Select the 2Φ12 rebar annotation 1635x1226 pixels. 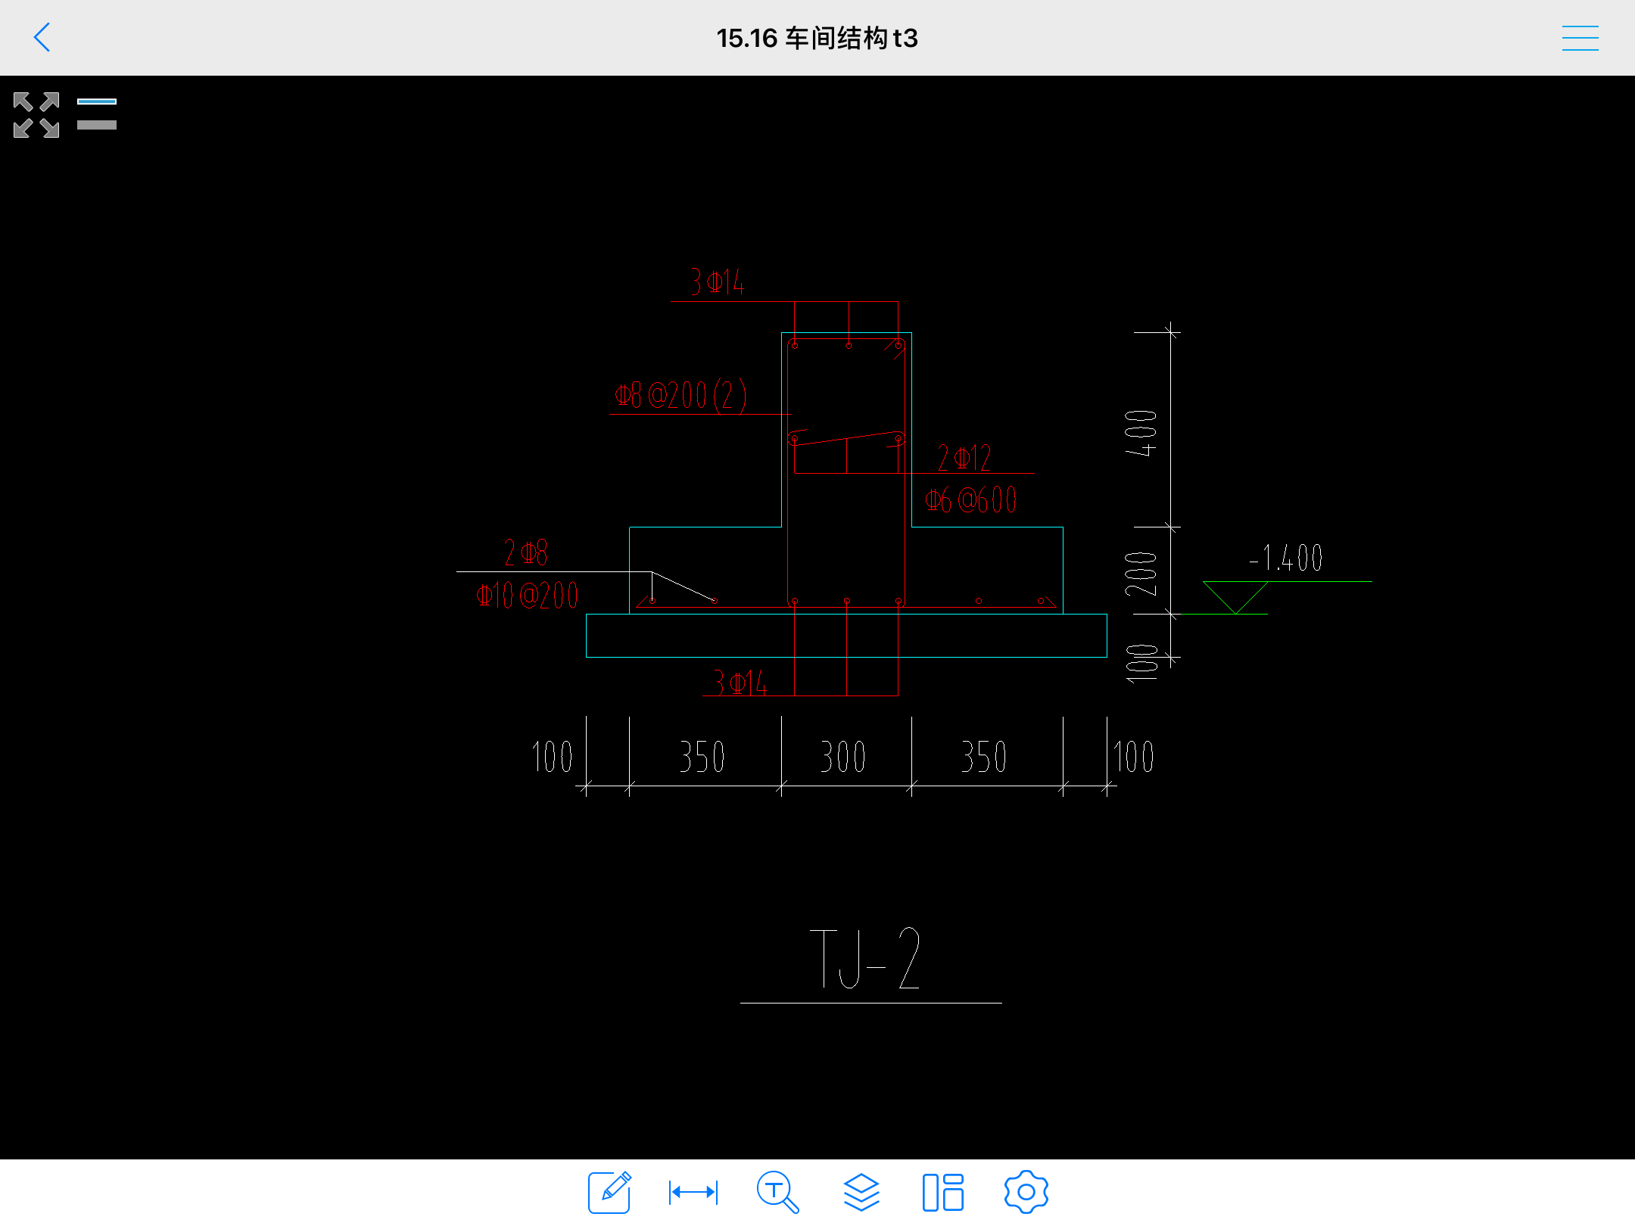click(x=964, y=458)
